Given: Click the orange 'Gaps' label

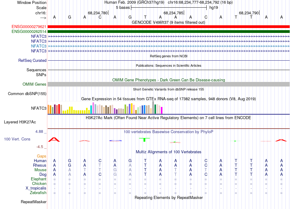Looking at the screenshot, I should [x=42, y=156].
